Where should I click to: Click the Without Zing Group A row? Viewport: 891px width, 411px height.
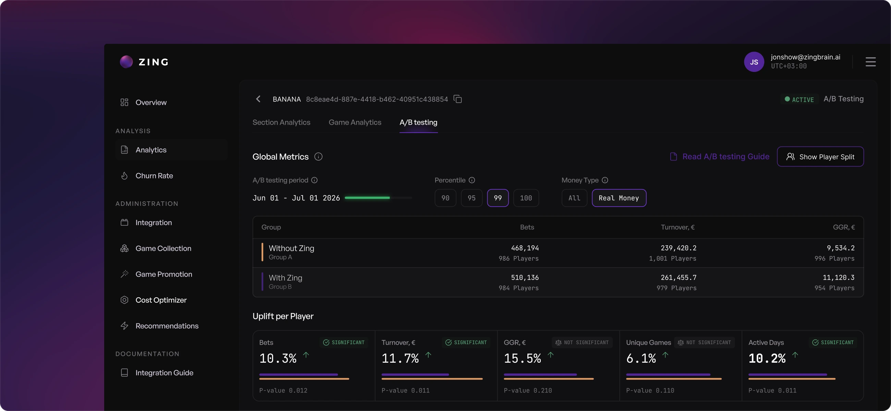558,253
